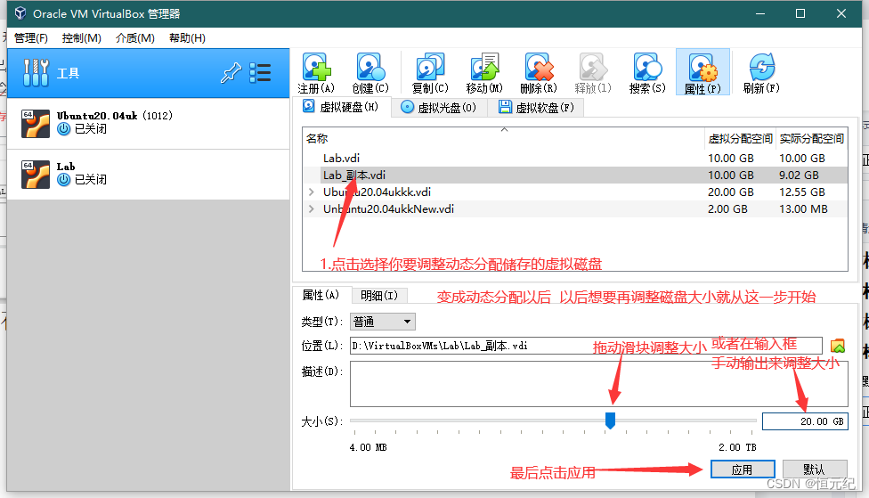Click the sort arrow above the disk list
This screenshot has width=869, height=498.
504,129
